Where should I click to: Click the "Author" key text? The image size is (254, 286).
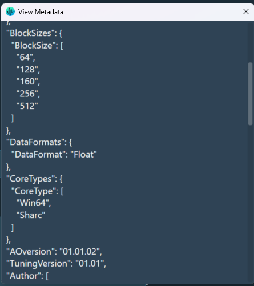click(x=25, y=276)
